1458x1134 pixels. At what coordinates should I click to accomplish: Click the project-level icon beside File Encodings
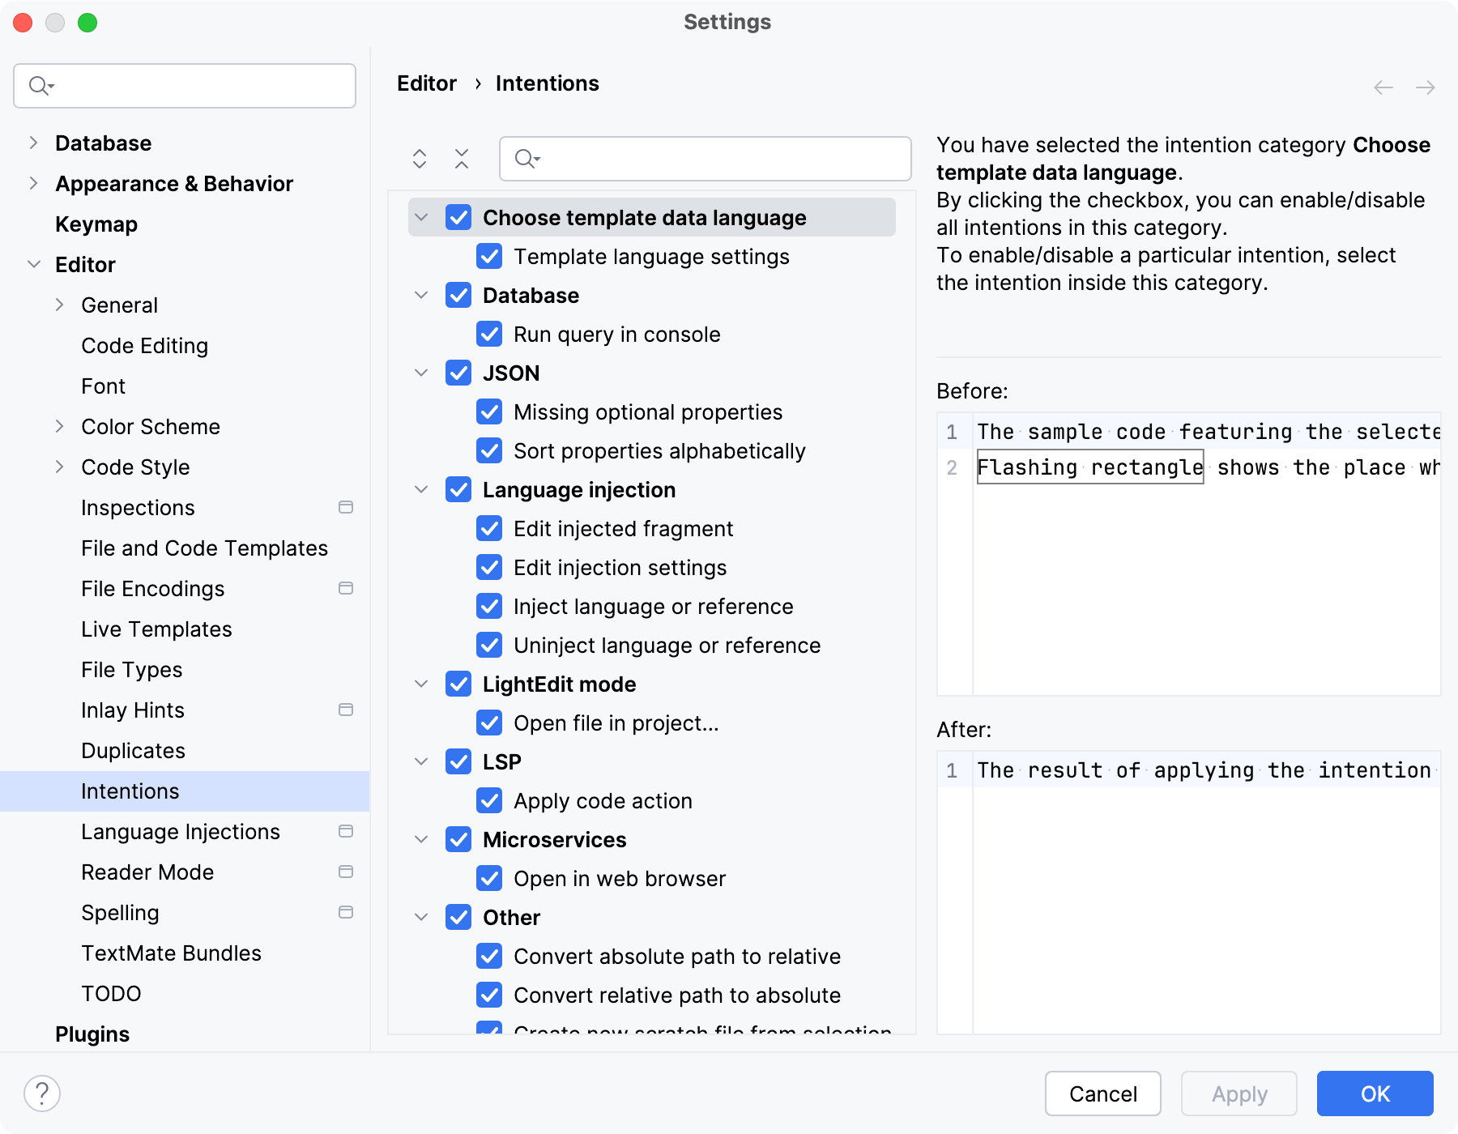(x=346, y=589)
